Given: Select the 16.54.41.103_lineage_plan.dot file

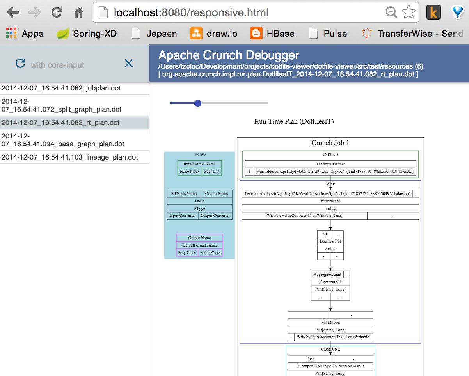Looking at the screenshot, I should point(75,157).
